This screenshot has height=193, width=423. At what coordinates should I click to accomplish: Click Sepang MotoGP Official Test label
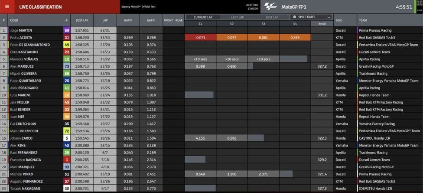click(x=138, y=7)
